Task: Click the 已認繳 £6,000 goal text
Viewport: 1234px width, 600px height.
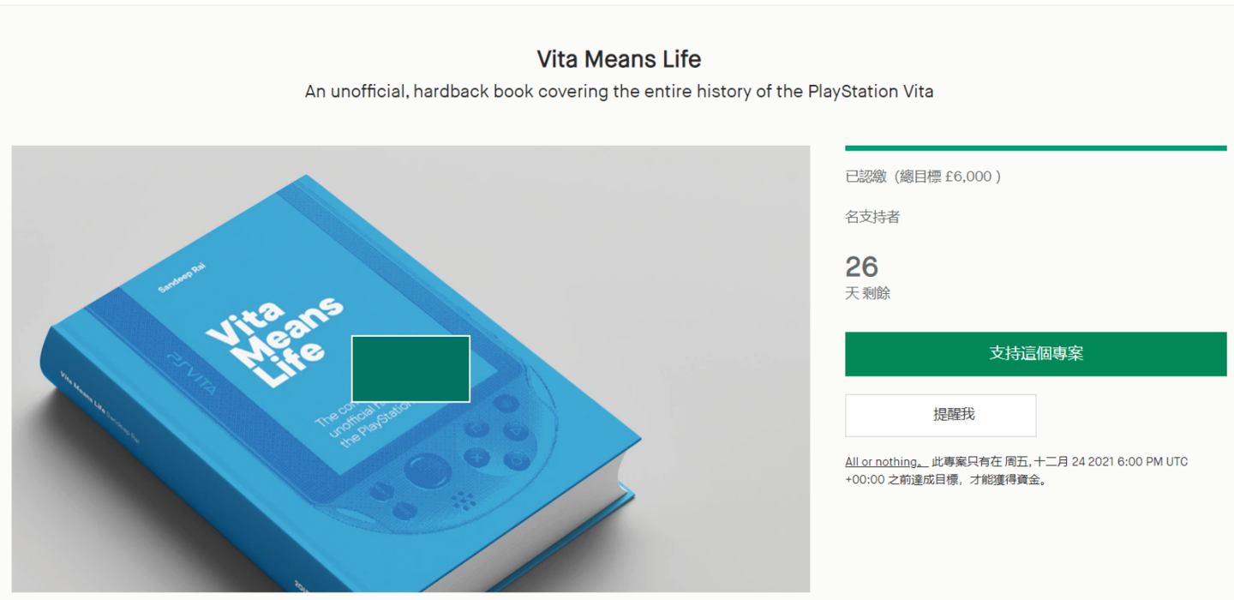Action: pyautogui.click(x=923, y=177)
